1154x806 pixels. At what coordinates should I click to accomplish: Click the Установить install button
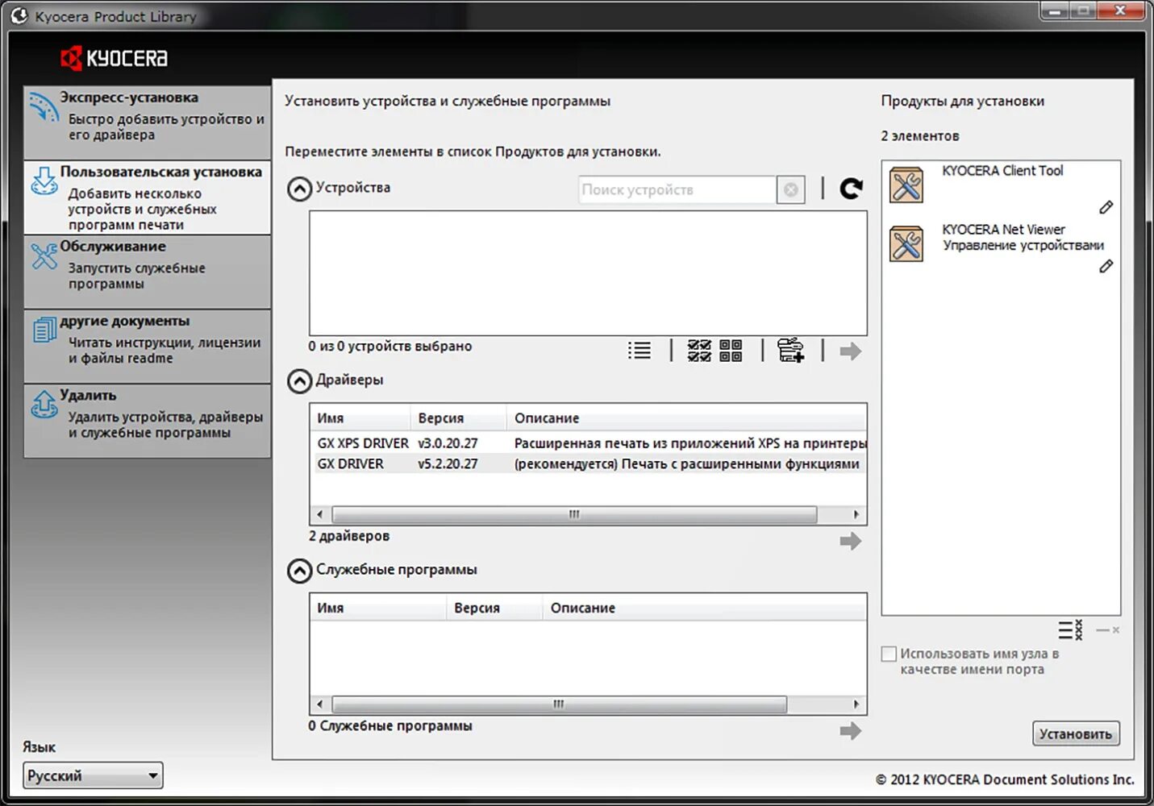tap(1076, 733)
